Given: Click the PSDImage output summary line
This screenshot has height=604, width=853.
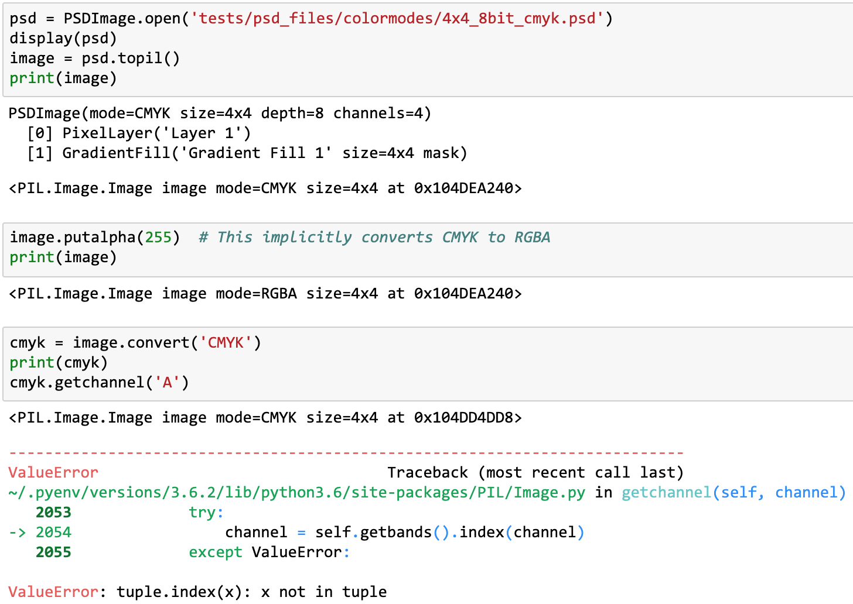Looking at the screenshot, I should coord(220,113).
